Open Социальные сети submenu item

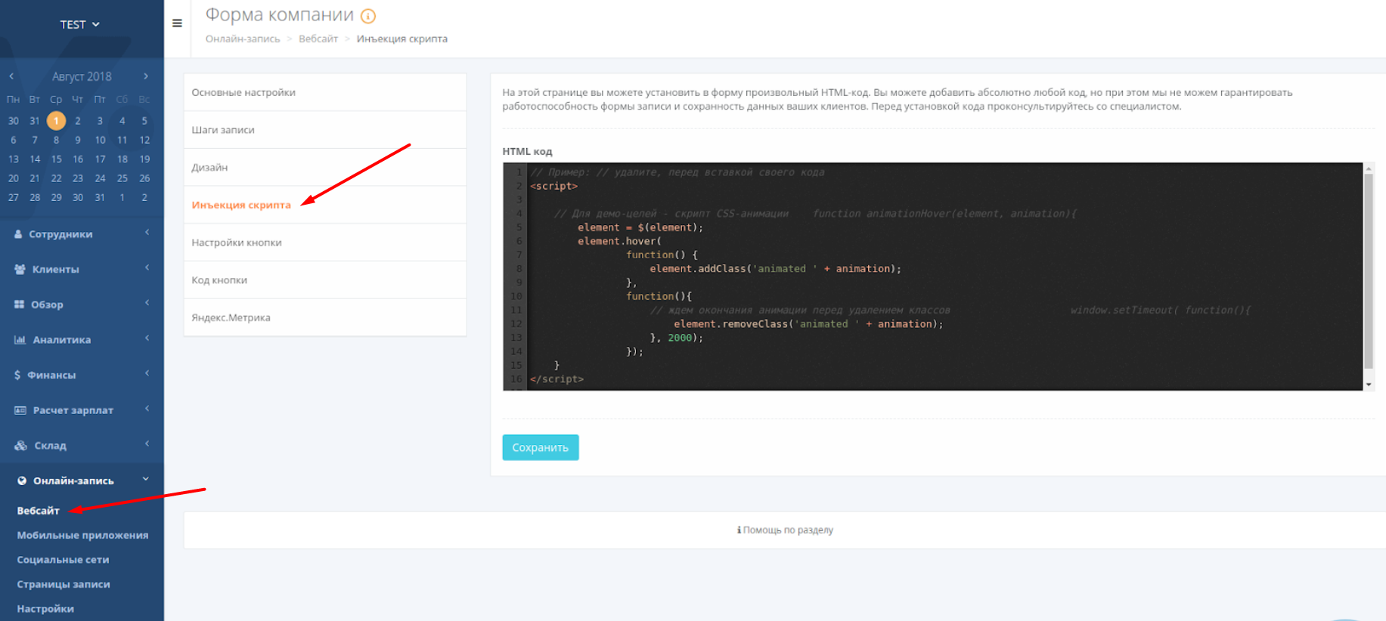[x=63, y=560]
